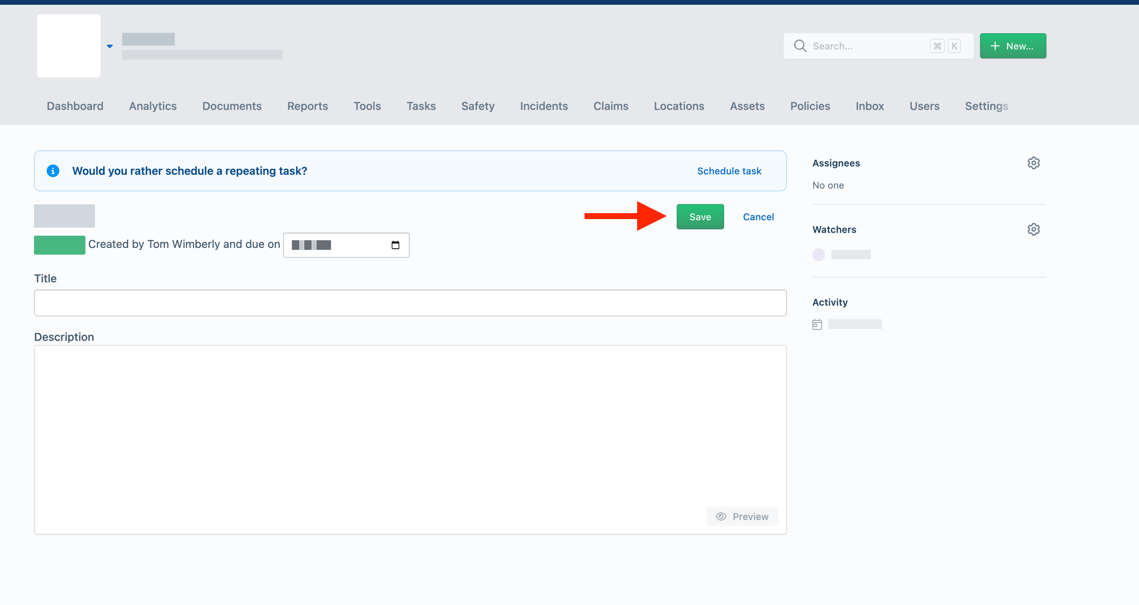This screenshot has width=1139, height=605.
Task: Navigate to the Users tab
Action: point(924,106)
